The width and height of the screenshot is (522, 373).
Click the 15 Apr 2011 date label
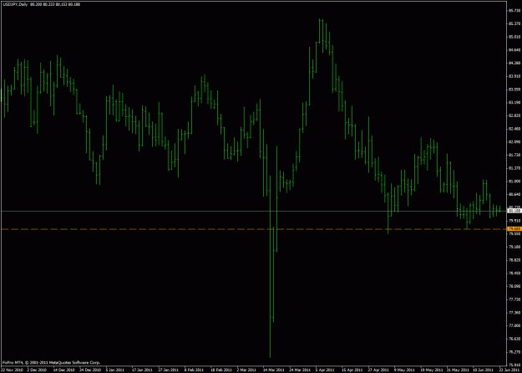(352, 370)
